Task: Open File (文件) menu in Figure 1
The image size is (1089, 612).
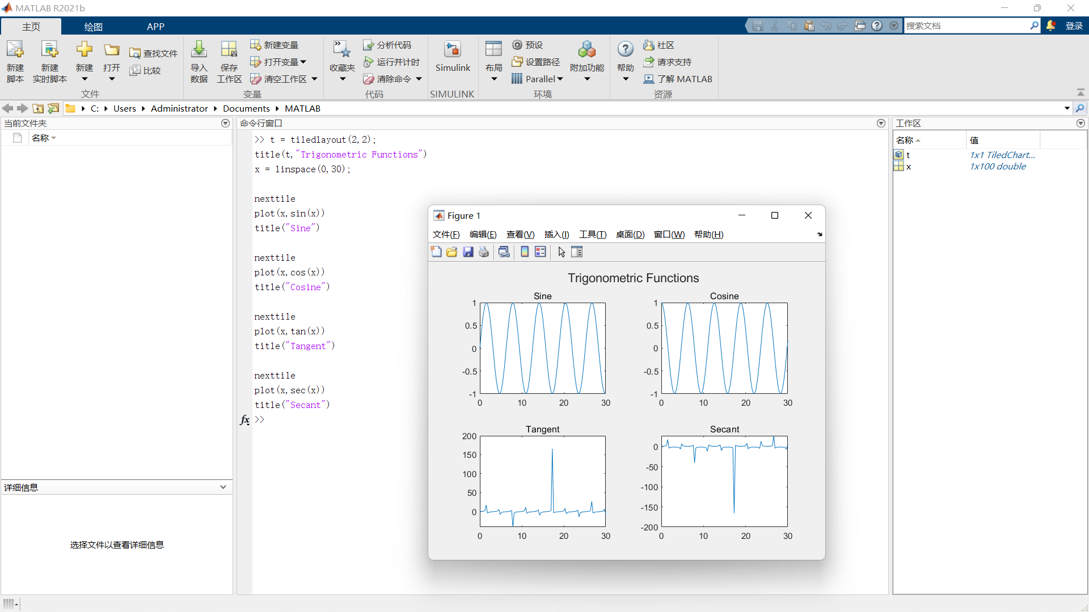Action: [x=446, y=235]
